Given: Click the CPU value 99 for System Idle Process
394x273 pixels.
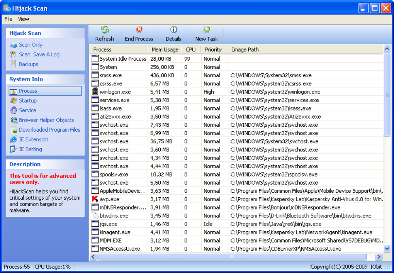Looking at the screenshot, I should [187, 59].
